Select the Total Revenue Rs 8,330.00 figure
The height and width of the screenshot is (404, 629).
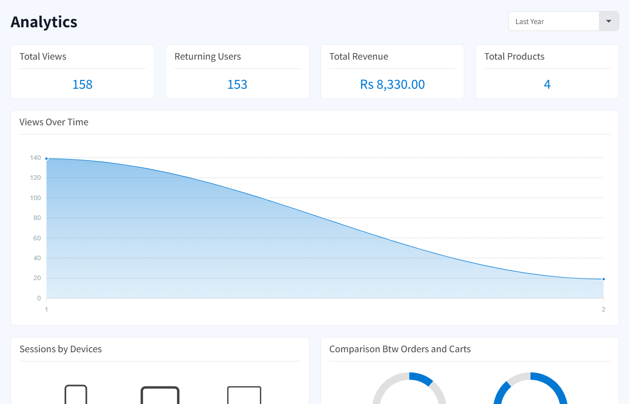tap(392, 84)
